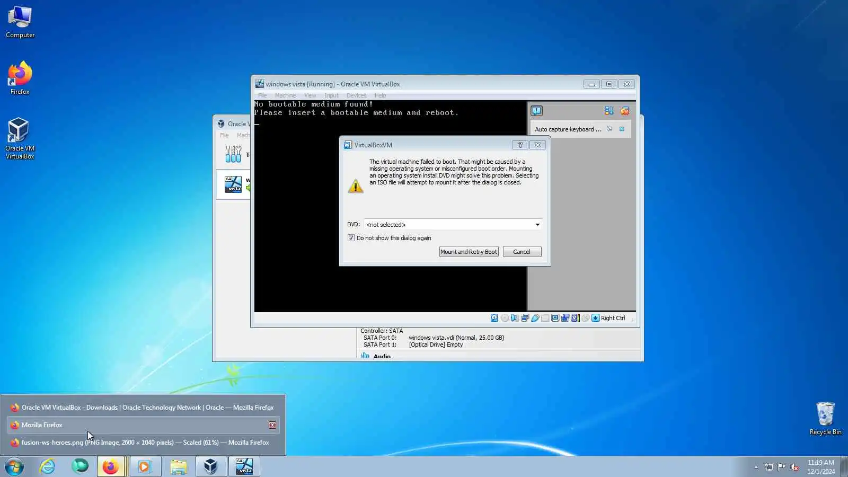Open File menu in VirtualBox Manager window

click(224, 135)
